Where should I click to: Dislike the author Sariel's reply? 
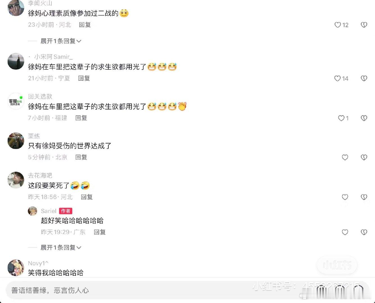(x=364, y=232)
